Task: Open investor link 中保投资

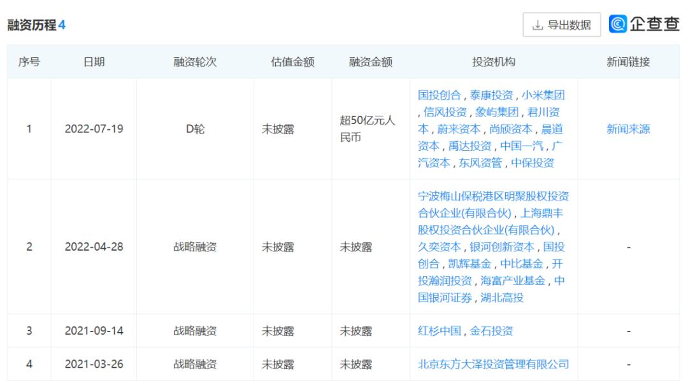Action: pos(532,163)
